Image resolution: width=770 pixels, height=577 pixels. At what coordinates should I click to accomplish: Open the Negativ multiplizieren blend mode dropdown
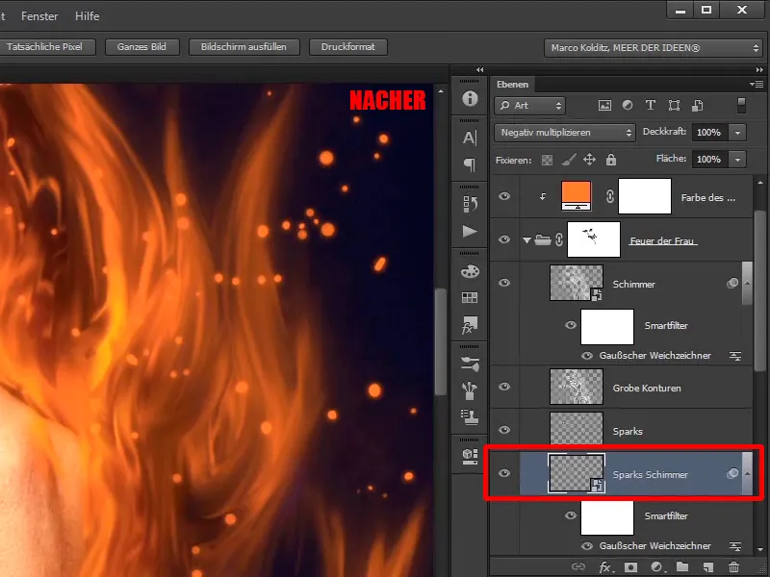click(x=564, y=133)
